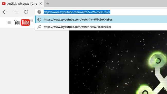Go back with the back arrow
Image resolution: width=167 pixels, height=94 pixels.
point(5,12)
